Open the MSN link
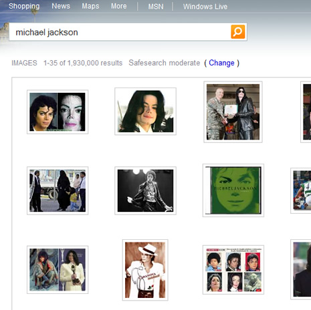311x310 pixels. click(156, 7)
